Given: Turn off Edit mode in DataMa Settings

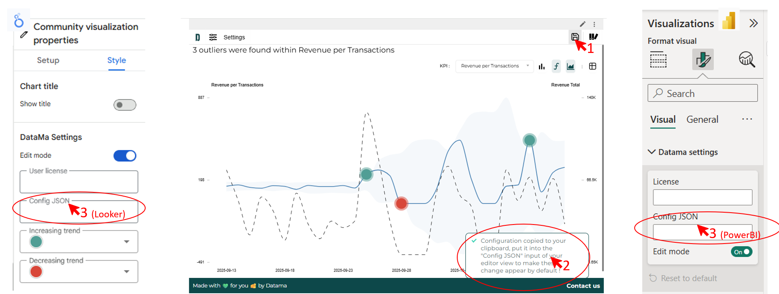Looking at the screenshot, I should pos(125,156).
